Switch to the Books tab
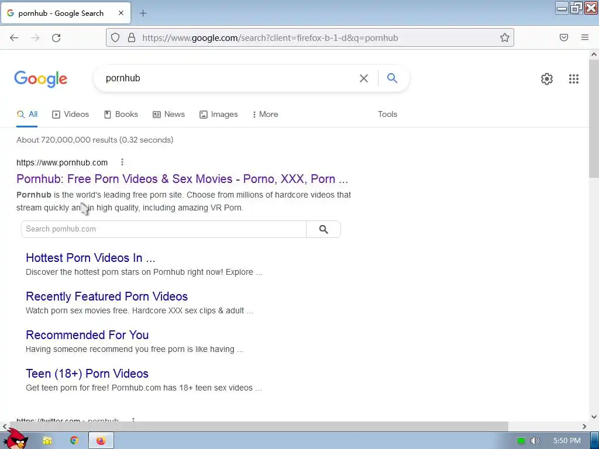This screenshot has height=449, width=599. tap(121, 114)
